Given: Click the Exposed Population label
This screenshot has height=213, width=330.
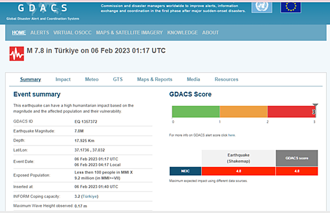Looking at the screenshot, I should (32, 175).
